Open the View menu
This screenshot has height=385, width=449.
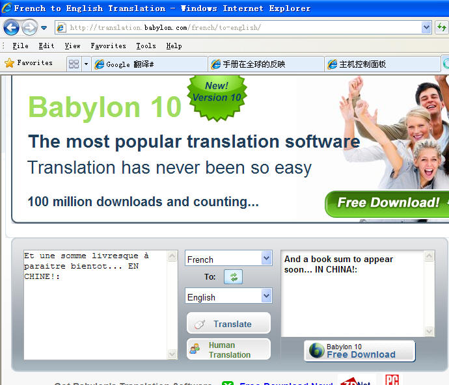pos(72,46)
